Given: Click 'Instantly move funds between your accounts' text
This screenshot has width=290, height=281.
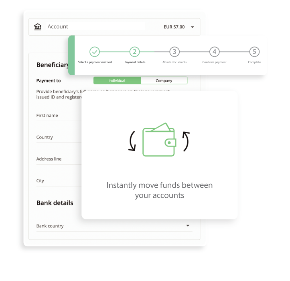Looking at the screenshot, I should [159, 190].
